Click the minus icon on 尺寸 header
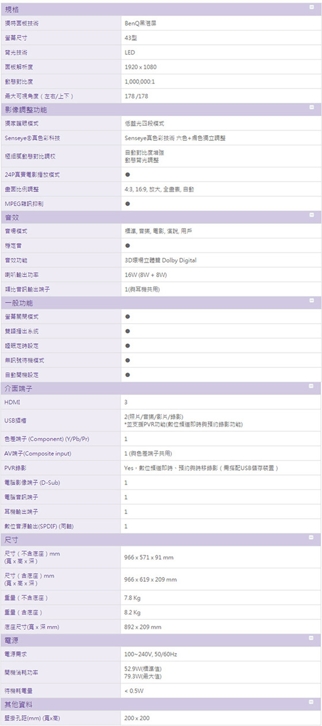322x726 pixels. pos(311,538)
